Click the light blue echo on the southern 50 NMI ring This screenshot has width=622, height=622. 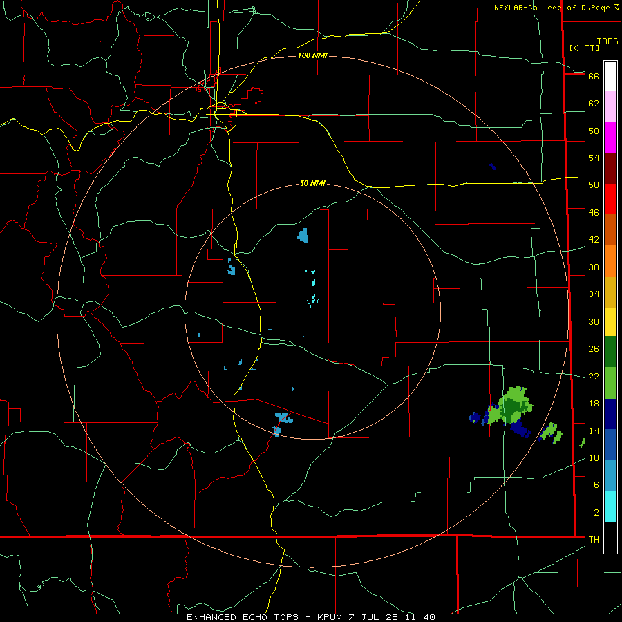(x=276, y=431)
